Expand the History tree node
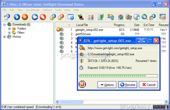This screenshot has height=110, width=170. tap(5, 37)
